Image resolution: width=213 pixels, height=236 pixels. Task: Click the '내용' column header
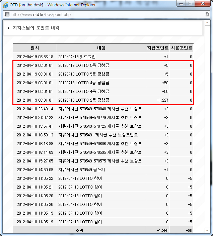point(101,48)
